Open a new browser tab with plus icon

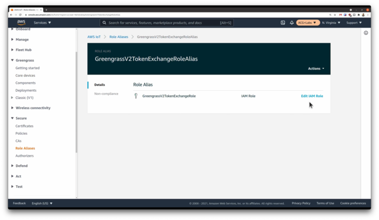[46, 10]
